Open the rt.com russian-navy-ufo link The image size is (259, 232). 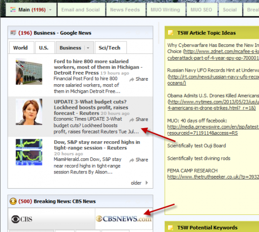point(213,80)
